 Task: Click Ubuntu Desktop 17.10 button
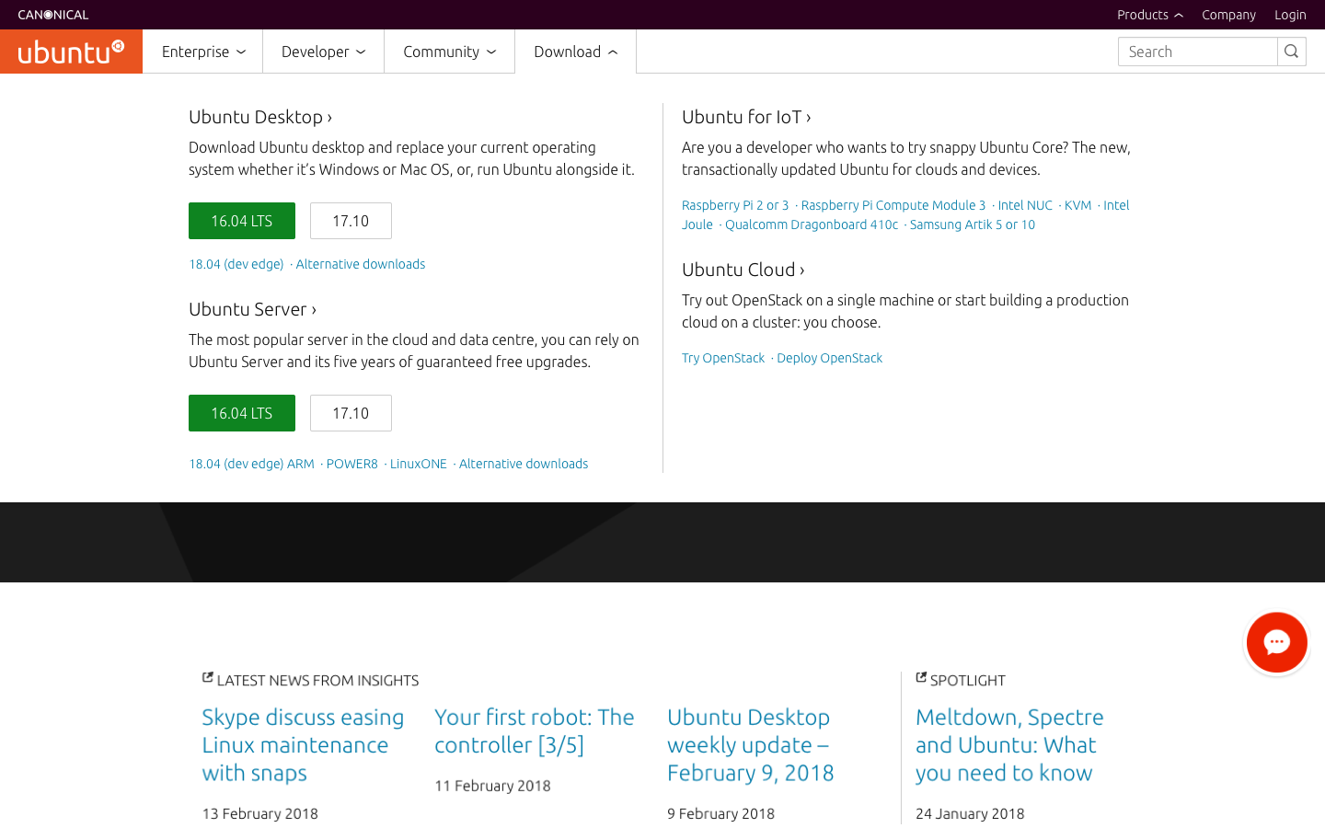(351, 221)
